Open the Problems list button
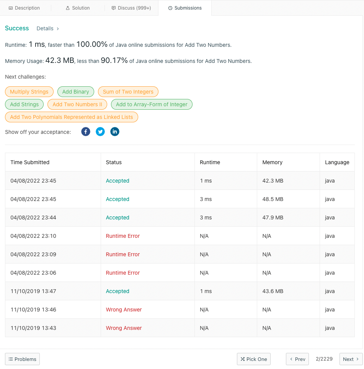The width and height of the screenshot is (364, 369). (x=22, y=359)
